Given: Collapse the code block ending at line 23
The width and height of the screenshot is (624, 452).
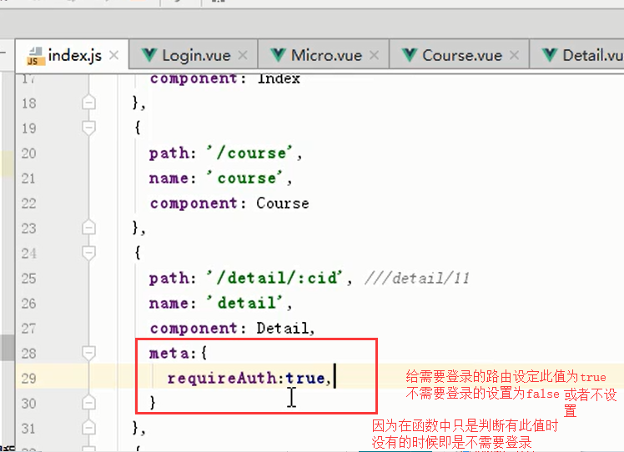Looking at the screenshot, I should pyautogui.click(x=88, y=228).
